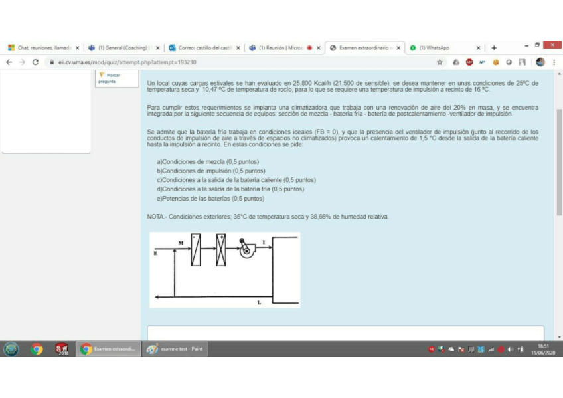This screenshot has height=398, width=563.
Task: Click the flag with red X tray icon
Action: pyautogui.click(x=461, y=349)
